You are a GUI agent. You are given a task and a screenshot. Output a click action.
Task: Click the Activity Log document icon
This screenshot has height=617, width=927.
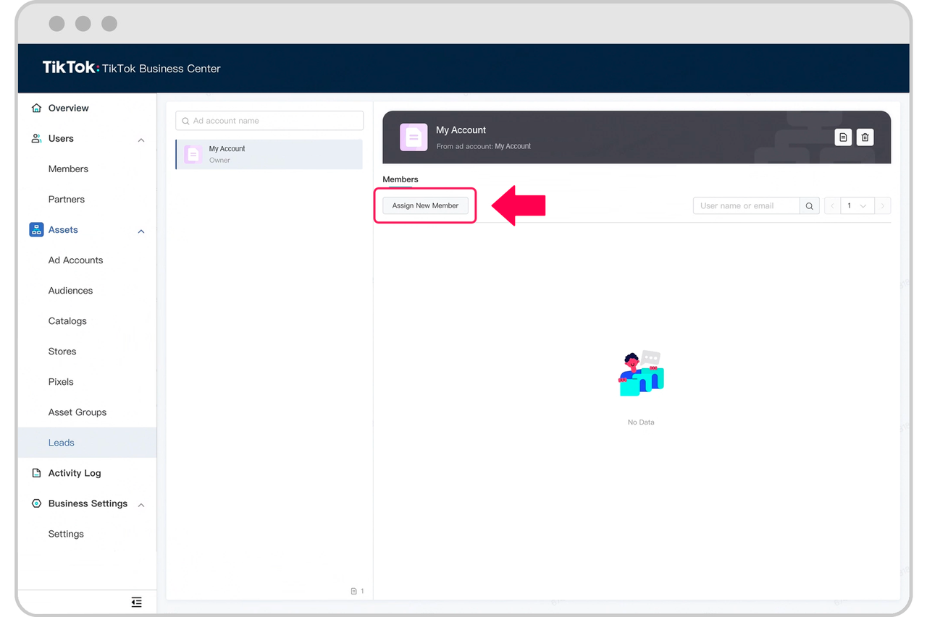coord(36,473)
